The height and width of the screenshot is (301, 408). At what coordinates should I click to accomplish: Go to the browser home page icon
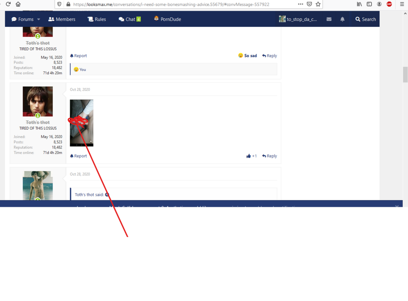coord(18,4)
